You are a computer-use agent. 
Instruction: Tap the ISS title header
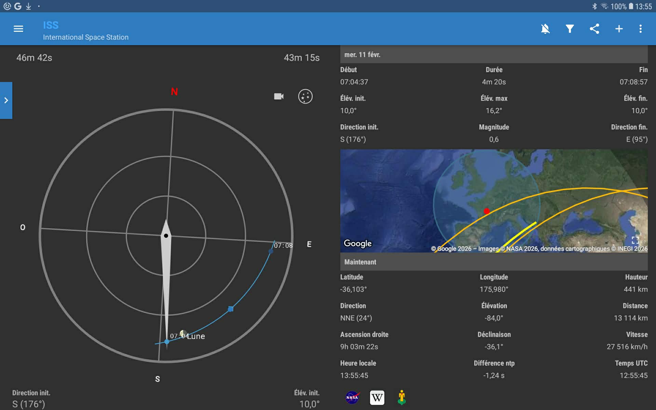click(x=51, y=25)
